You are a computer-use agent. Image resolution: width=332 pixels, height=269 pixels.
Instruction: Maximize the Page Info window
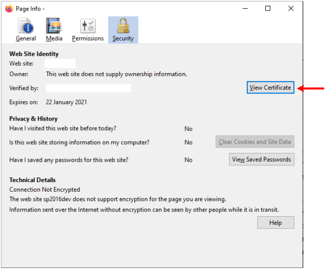click(268, 8)
